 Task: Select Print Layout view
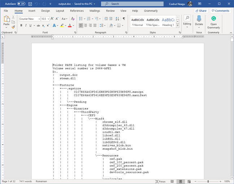point(181,181)
